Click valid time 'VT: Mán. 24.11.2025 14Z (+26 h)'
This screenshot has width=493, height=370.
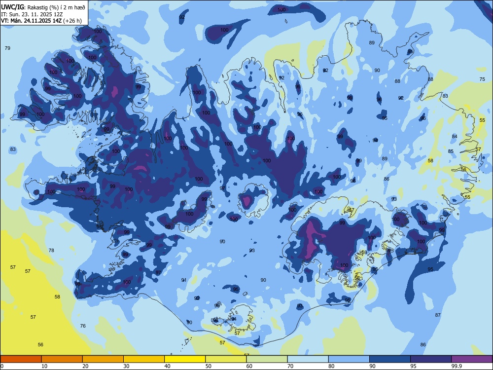(41, 21)
